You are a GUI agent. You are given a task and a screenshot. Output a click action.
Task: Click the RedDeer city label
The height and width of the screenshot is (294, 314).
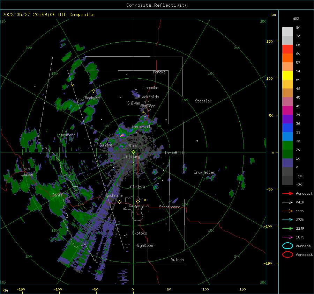(148, 106)
